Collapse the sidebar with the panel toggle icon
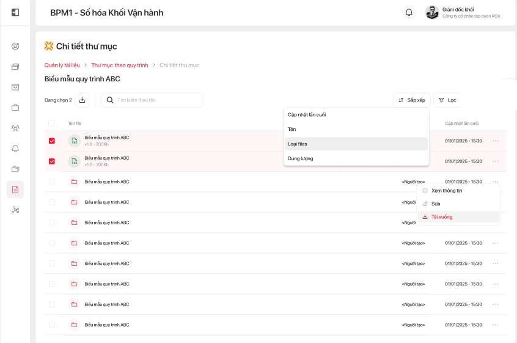 pos(15,13)
